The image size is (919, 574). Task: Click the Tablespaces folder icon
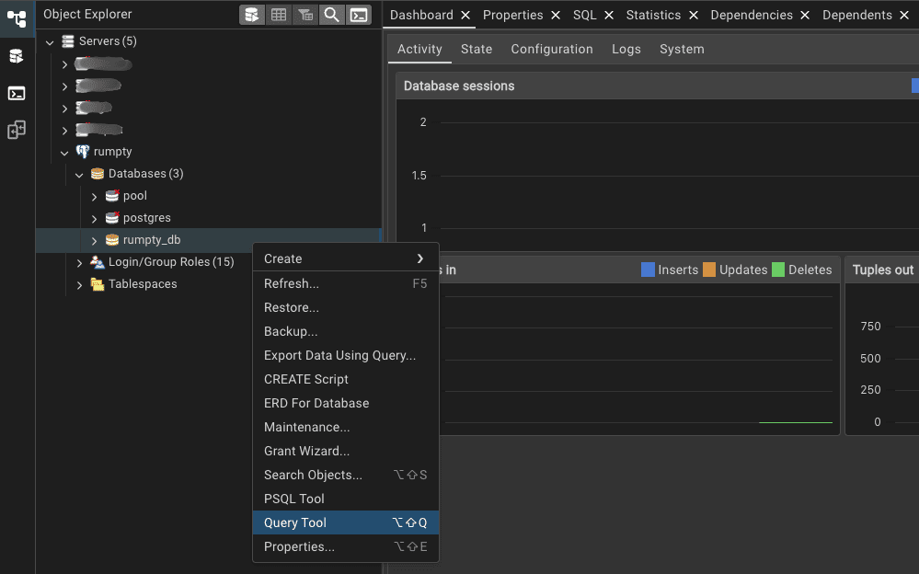(x=98, y=284)
